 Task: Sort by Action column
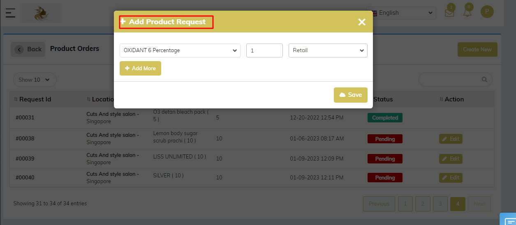tap(451, 99)
